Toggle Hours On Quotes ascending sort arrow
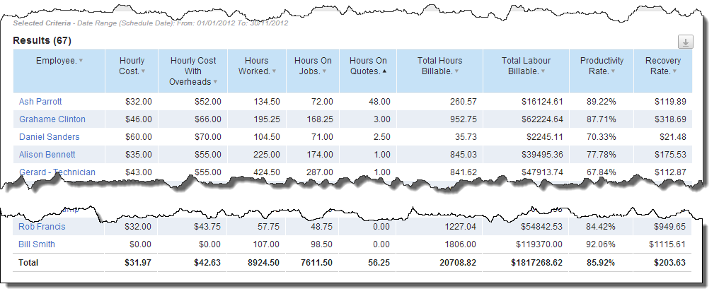 click(384, 71)
